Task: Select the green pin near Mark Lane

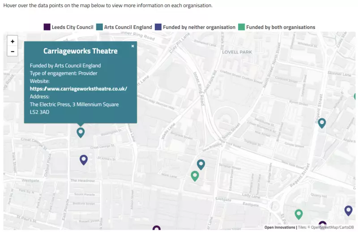Action: pyautogui.click(x=195, y=176)
